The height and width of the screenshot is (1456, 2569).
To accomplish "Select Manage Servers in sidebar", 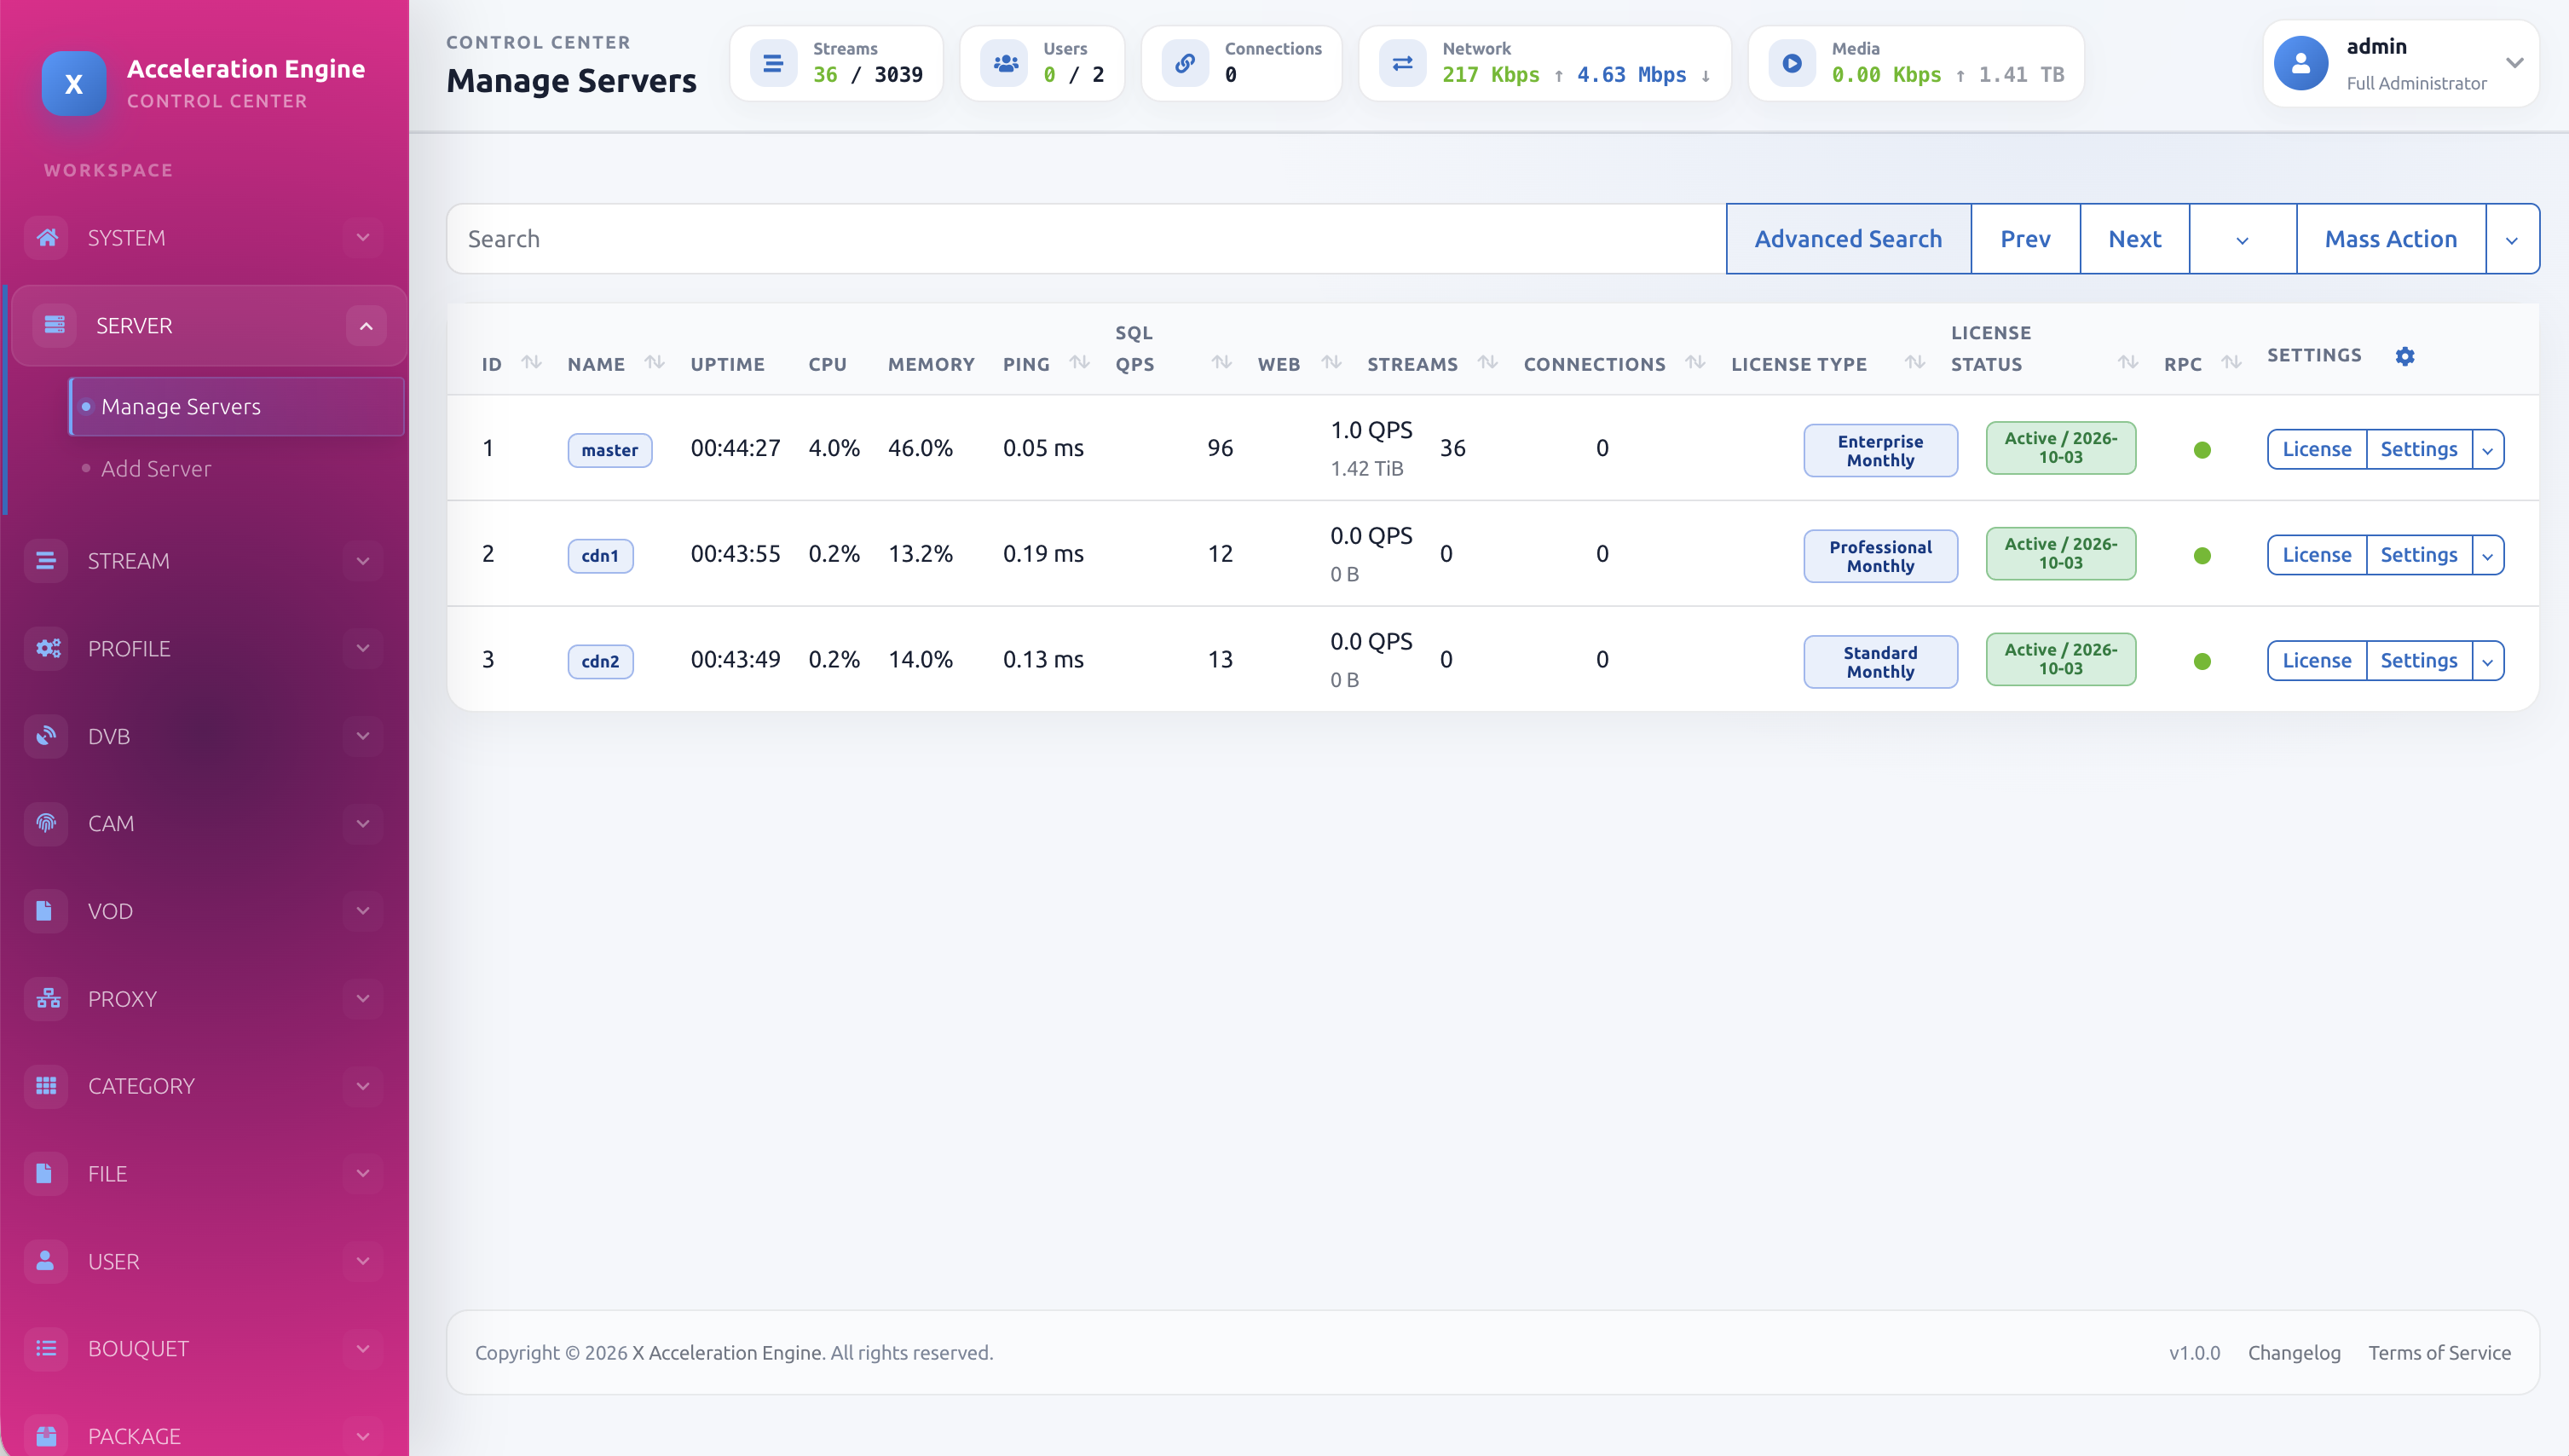I will click(x=237, y=407).
